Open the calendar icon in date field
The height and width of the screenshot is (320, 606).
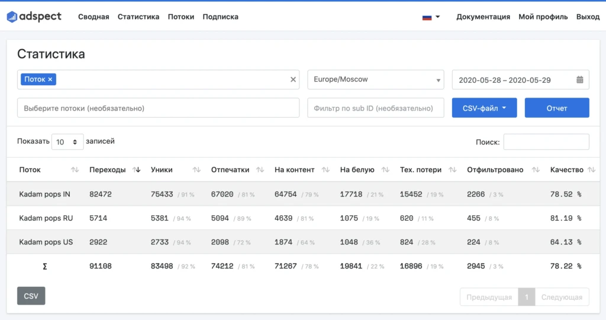(x=580, y=80)
